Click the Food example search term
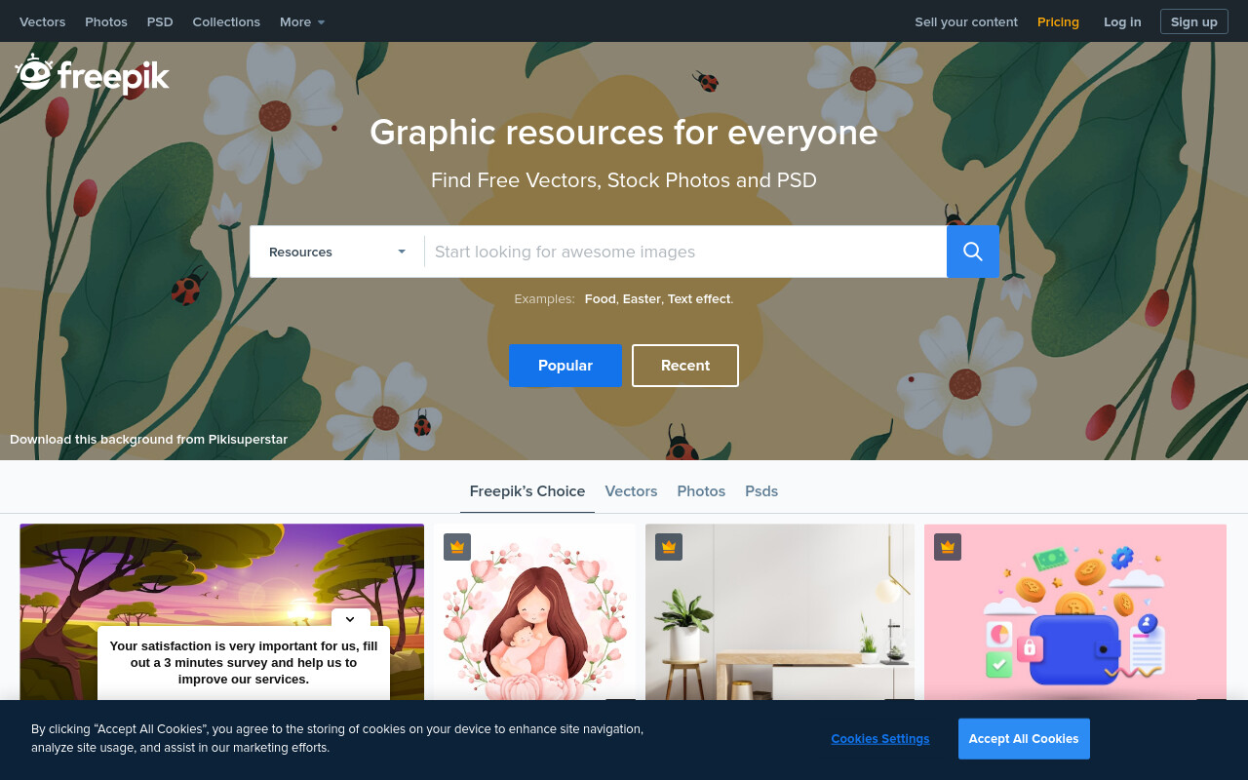The height and width of the screenshot is (780, 1248). tap(600, 299)
